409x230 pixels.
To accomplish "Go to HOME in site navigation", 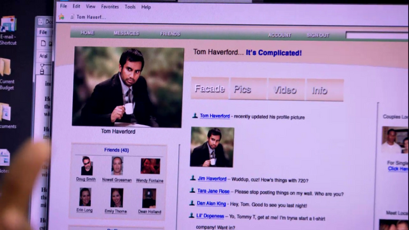I will pyautogui.click(x=88, y=33).
